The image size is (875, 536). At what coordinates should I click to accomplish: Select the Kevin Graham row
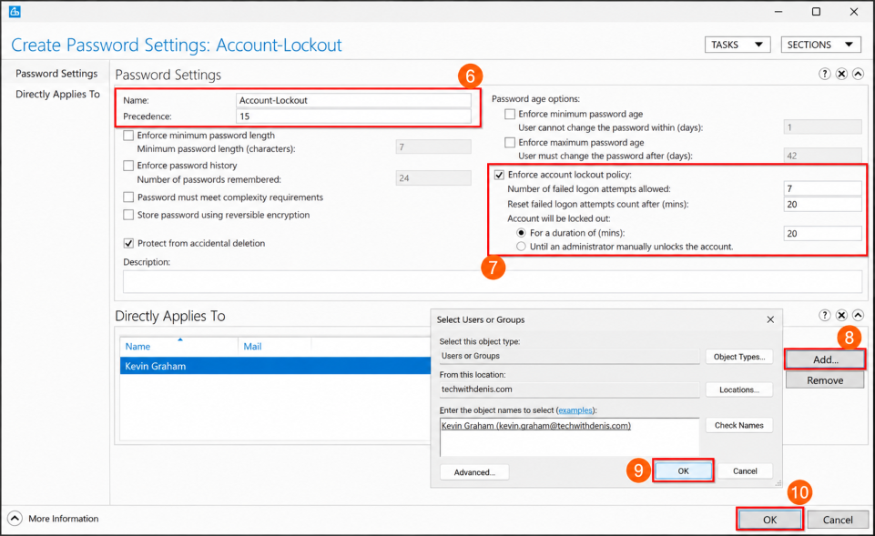pyautogui.click(x=275, y=366)
